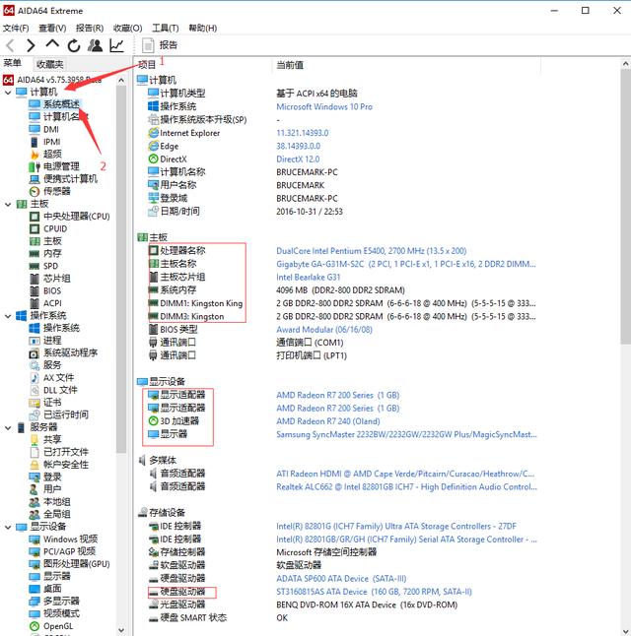631x636 pixels.
Task: Click the Refresh toolbar icon
Action: (74, 45)
